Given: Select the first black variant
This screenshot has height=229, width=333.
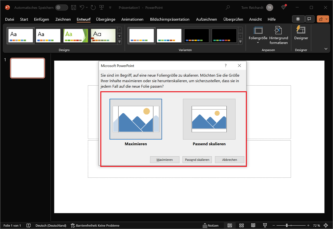Looking at the screenshot, I should tap(197, 36).
